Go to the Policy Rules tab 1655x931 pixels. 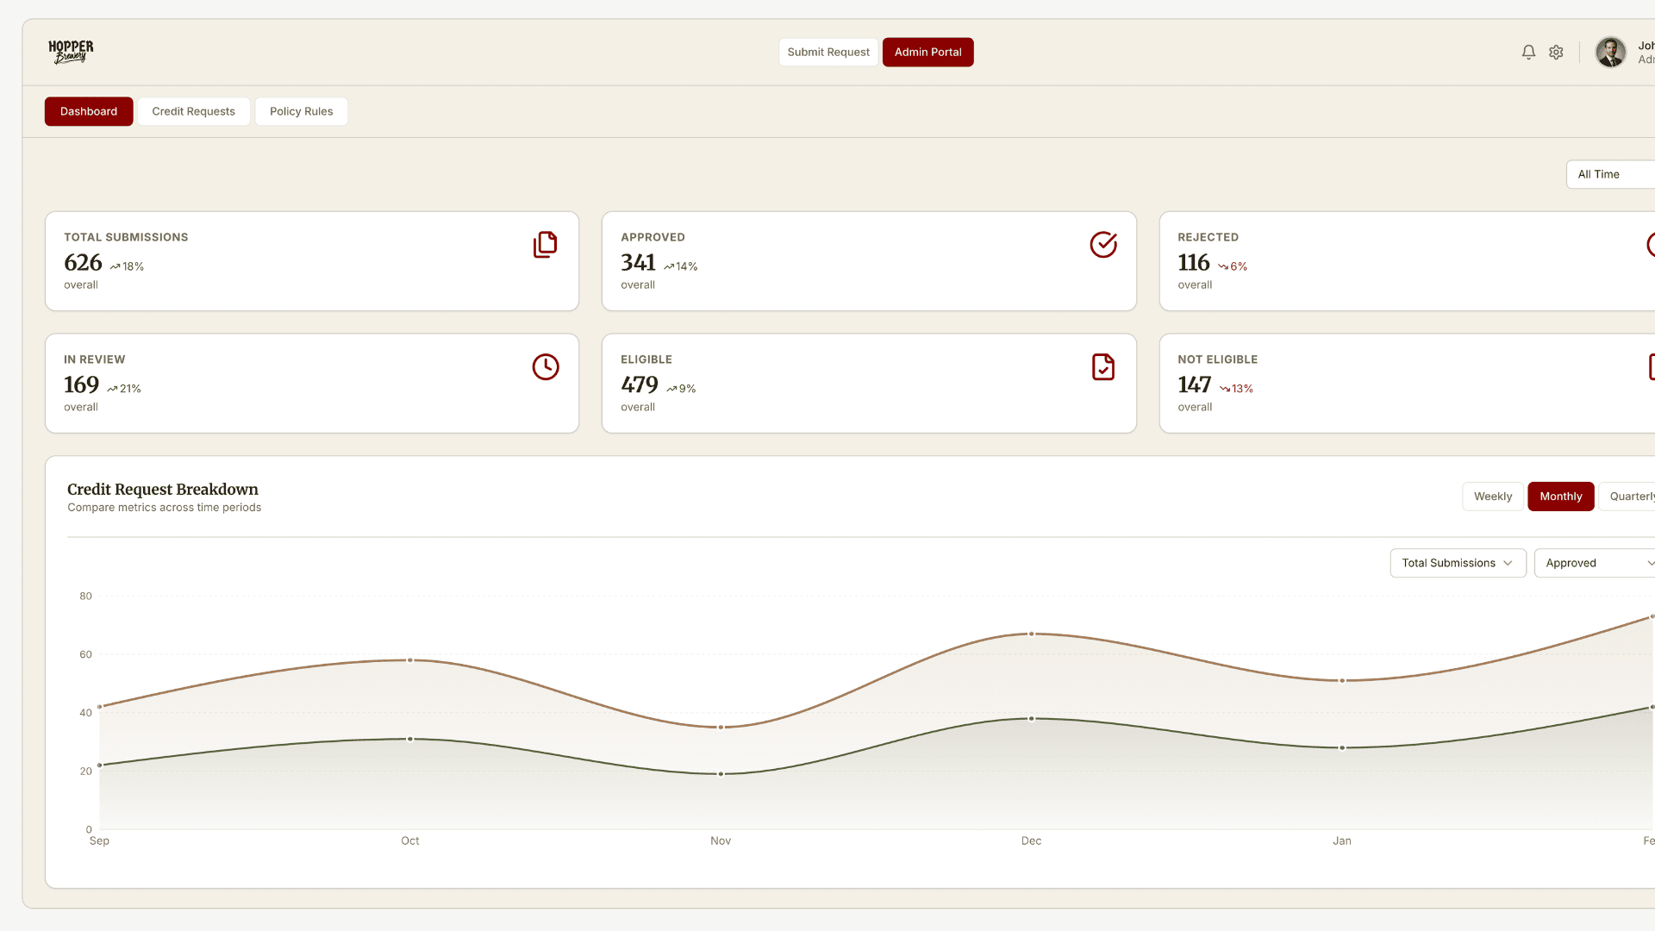coord(301,111)
